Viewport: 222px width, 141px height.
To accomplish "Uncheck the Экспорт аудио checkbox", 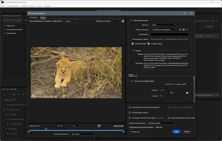I will 149,44.
